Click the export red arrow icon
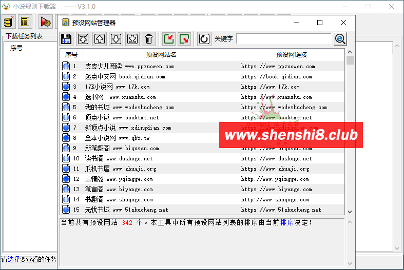This screenshot has width=404, height=270. 184,39
